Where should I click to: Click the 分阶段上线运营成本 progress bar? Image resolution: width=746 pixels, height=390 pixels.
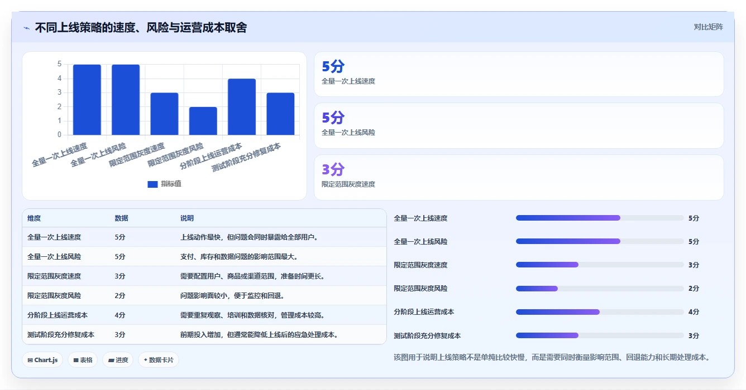tap(600, 312)
